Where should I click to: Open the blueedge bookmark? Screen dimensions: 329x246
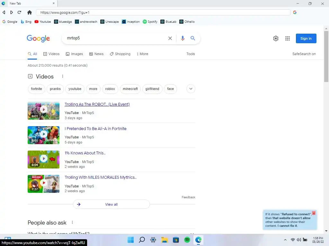(63, 21)
